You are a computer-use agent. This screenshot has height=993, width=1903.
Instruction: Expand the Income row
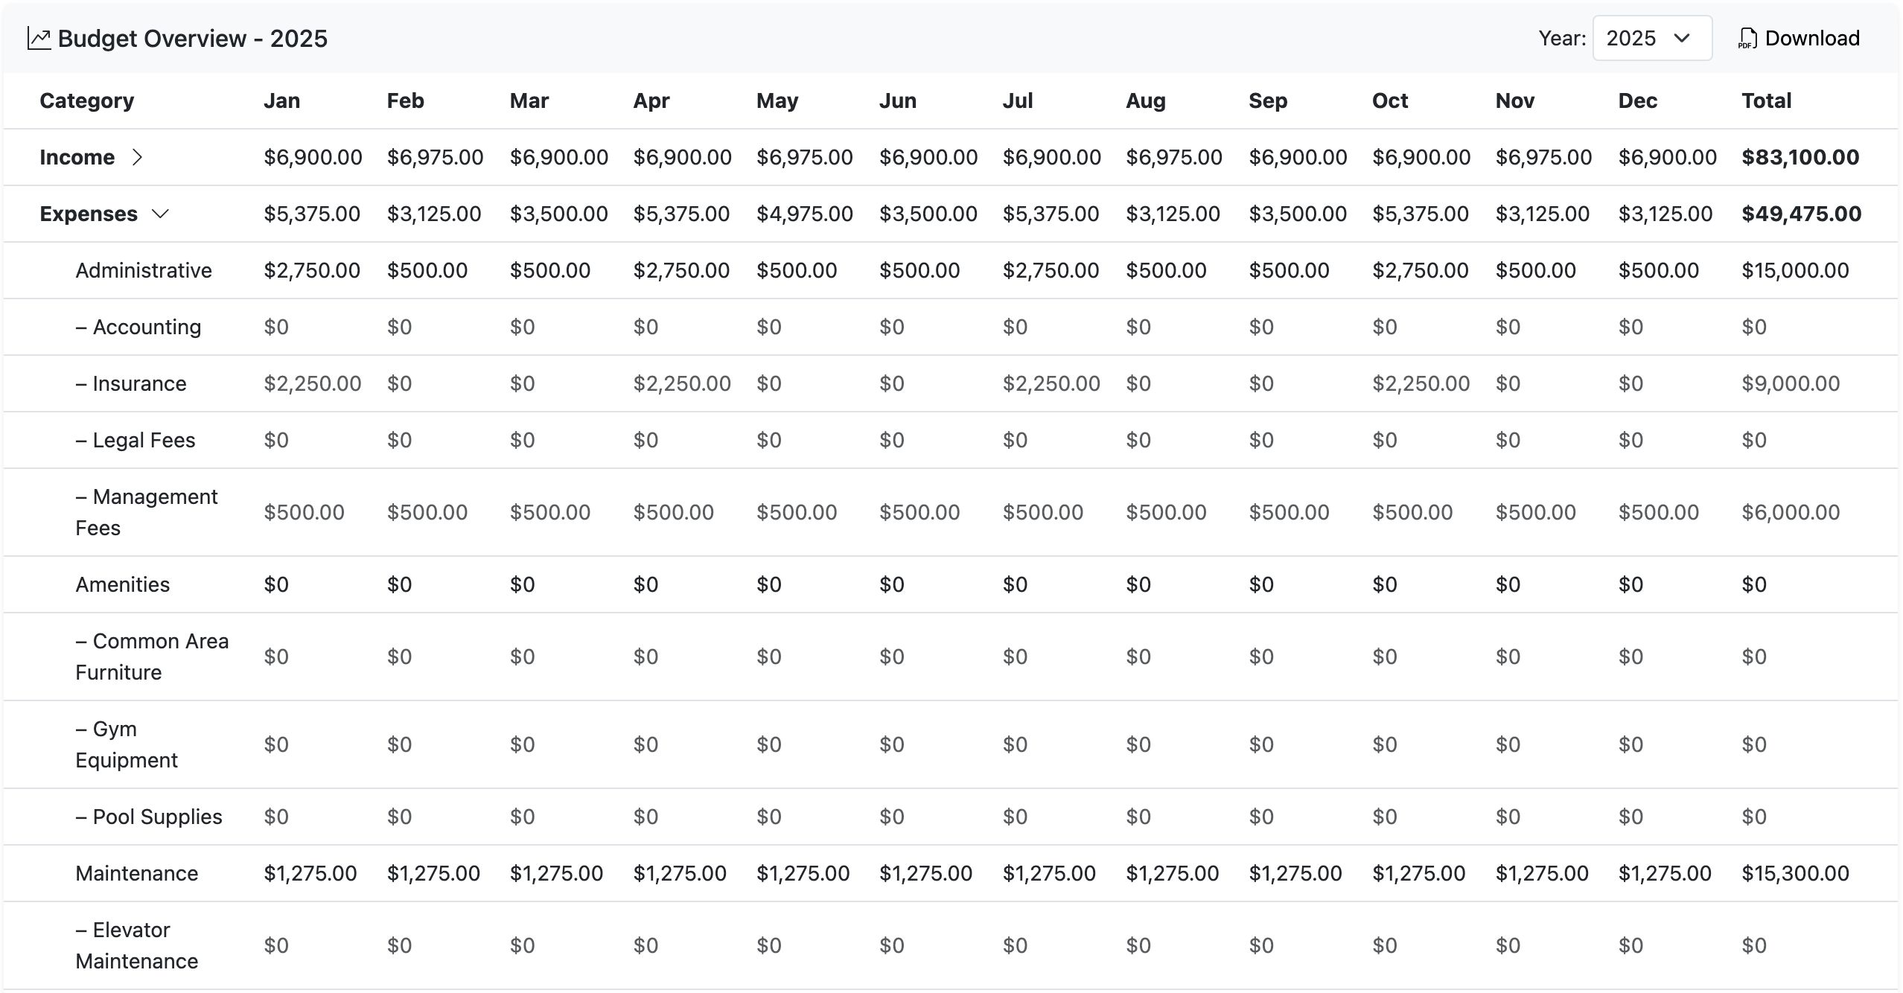(138, 157)
